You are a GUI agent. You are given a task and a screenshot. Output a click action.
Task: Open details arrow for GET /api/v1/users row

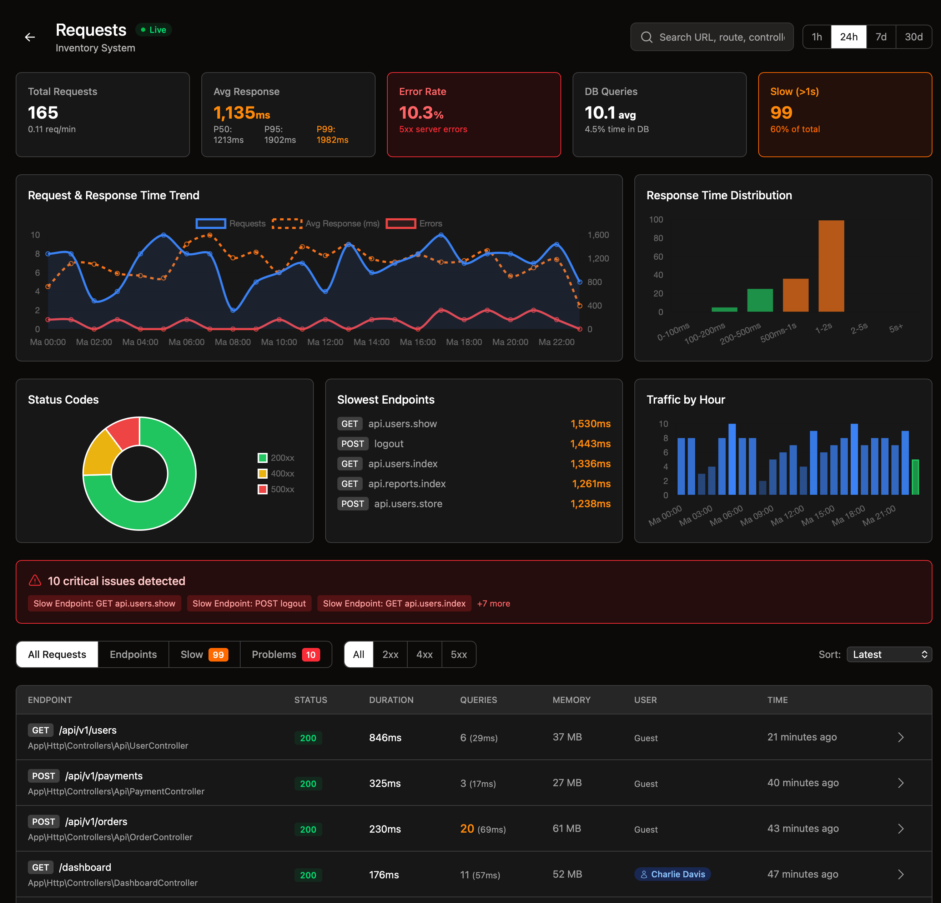point(901,738)
